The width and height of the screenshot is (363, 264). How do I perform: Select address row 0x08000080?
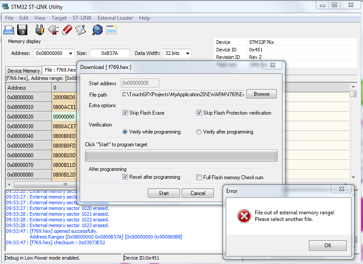click(x=29, y=175)
